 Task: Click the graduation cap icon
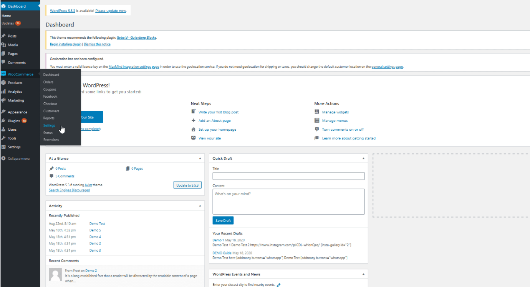tap(317, 138)
